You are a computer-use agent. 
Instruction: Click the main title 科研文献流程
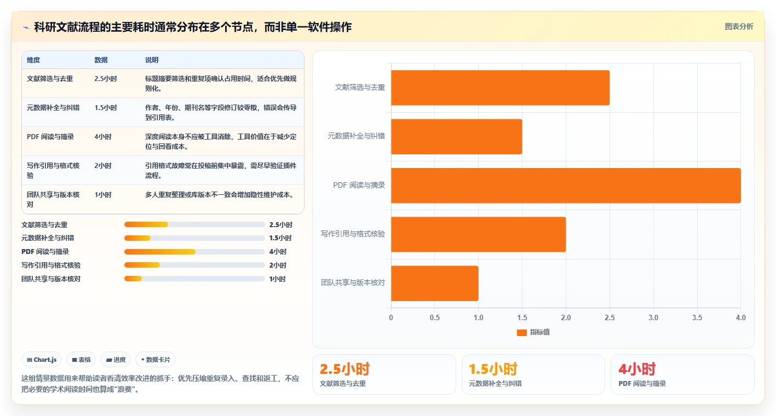pos(193,27)
